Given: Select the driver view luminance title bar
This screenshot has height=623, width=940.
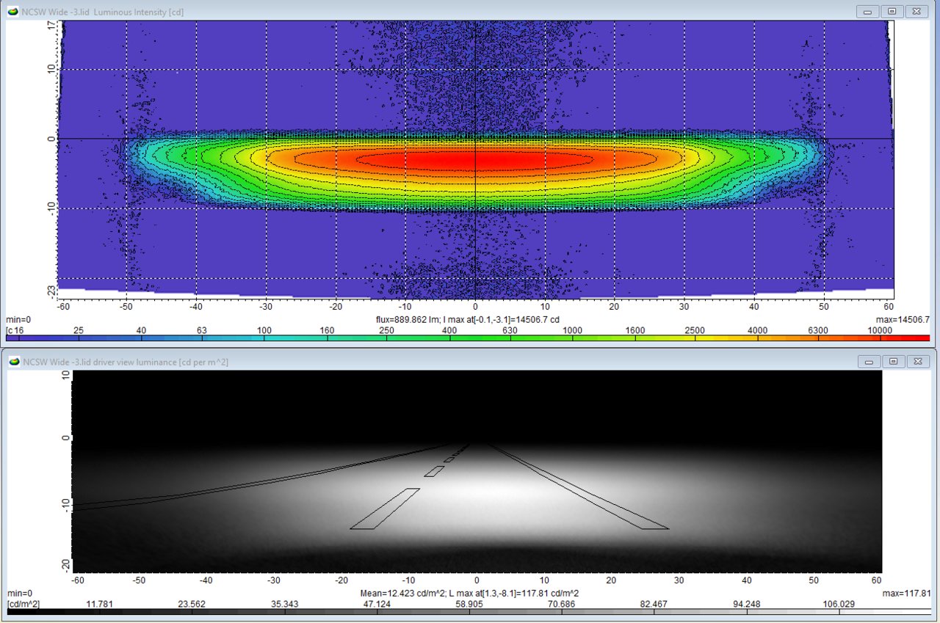Looking at the screenshot, I should click(470, 361).
